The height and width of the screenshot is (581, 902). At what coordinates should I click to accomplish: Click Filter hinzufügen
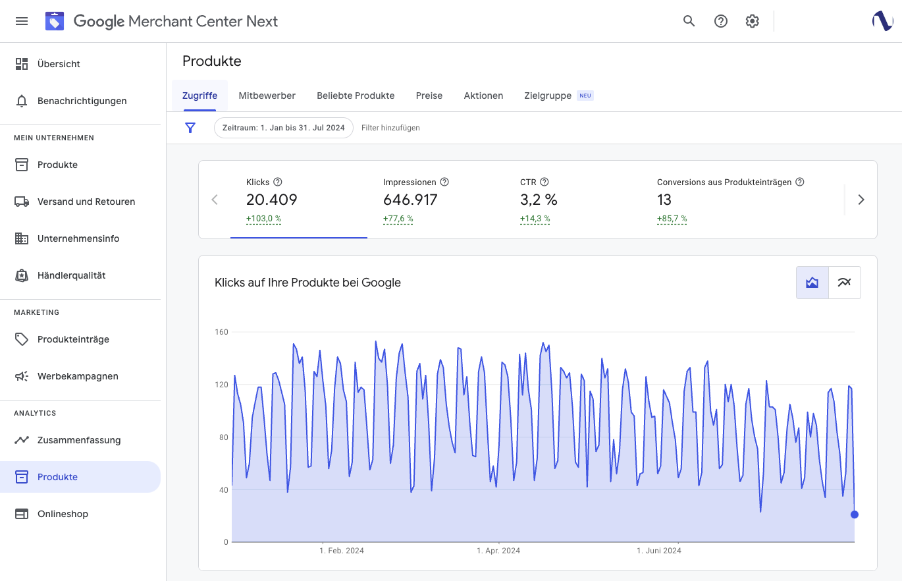pyautogui.click(x=390, y=128)
